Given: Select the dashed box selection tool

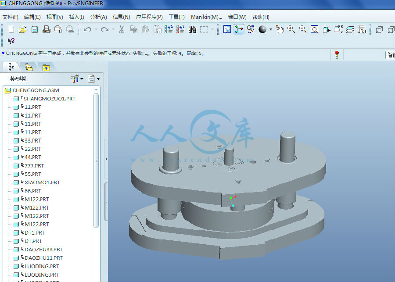Looking at the screenshot, I should coord(204,29).
